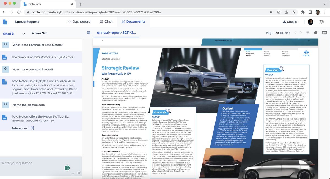Image resolution: width=330 pixels, height=179 pixels.
Task: Click the Botminds document logo icon
Action: point(5,22)
